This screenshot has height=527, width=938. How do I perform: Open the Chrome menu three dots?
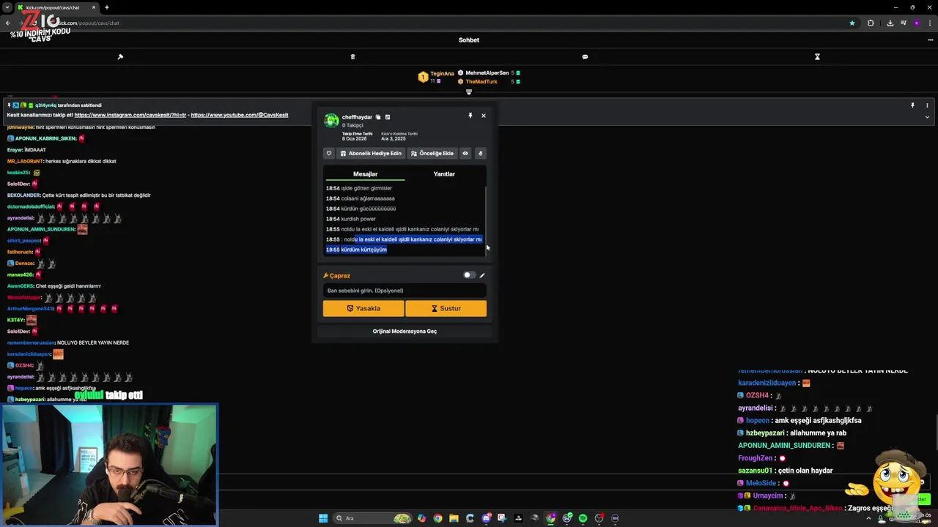click(929, 23)
